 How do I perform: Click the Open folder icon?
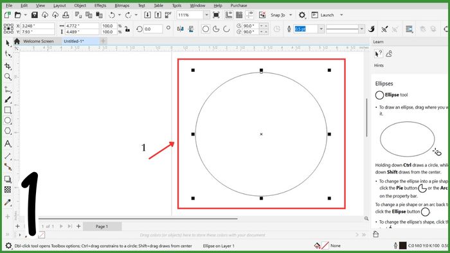point(18,15)
